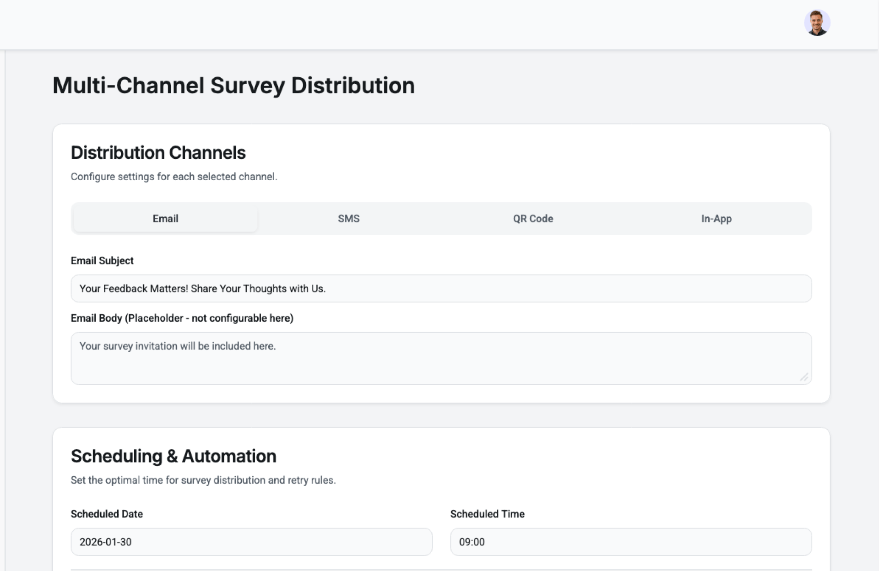Click the 'Set the optimal time' description text
The width and height of the screenshot is (879, 571).
click(x=203, y=480)
